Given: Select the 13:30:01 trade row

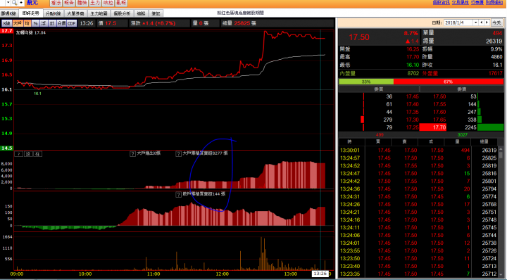Looking at the screenshot, I should 418,150.
